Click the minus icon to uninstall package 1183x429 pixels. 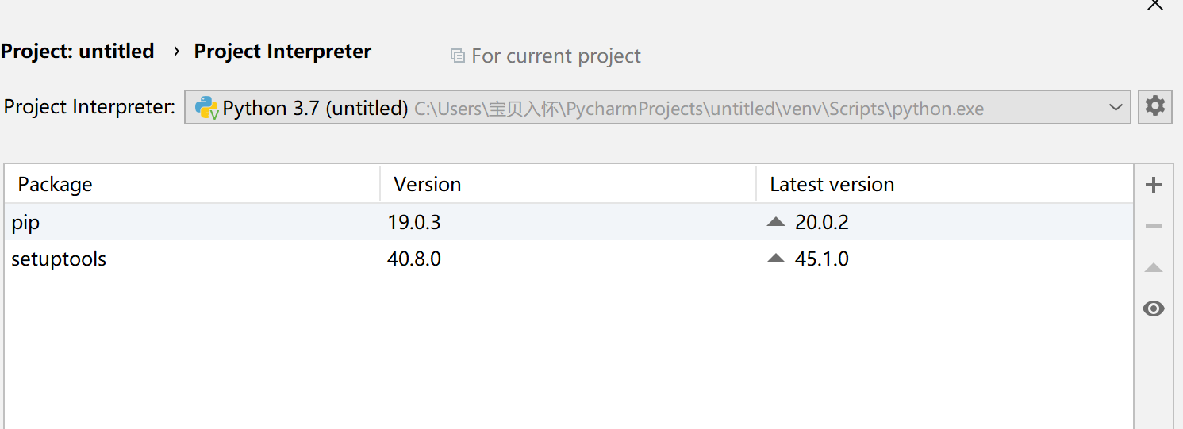click(x=1154, y=227)
